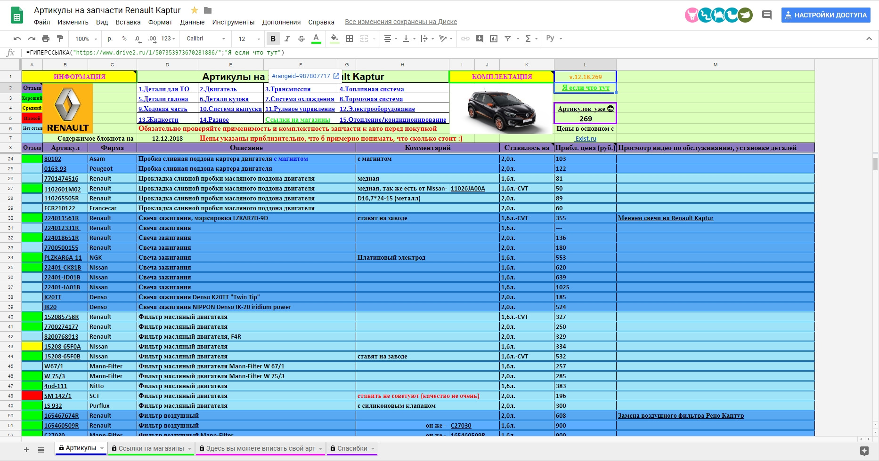
Task: Open the all sheets list
Action: (41, 450)
